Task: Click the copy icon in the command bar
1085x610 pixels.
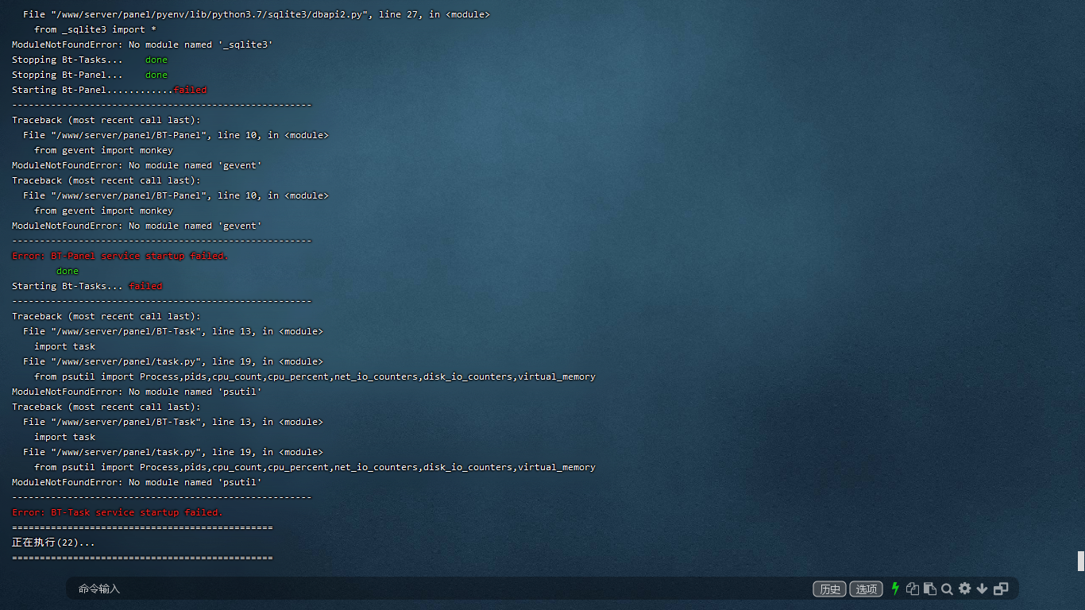Action: [x=913, y=589]
